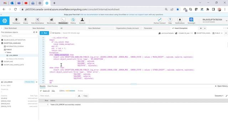Image resolution: width=228 pixels, height=128 pixels.
Task: Expand results pane to full screen
Action: (x=227, y=96)
